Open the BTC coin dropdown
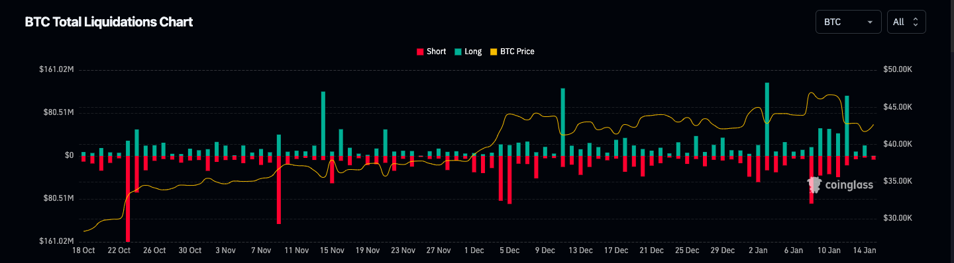Image resolution: width=954 pixels, height=263 pixels. pos(849,22)
